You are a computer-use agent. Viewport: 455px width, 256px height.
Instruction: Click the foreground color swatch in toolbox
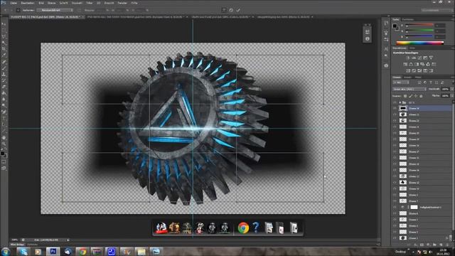(x=2, y=154)
